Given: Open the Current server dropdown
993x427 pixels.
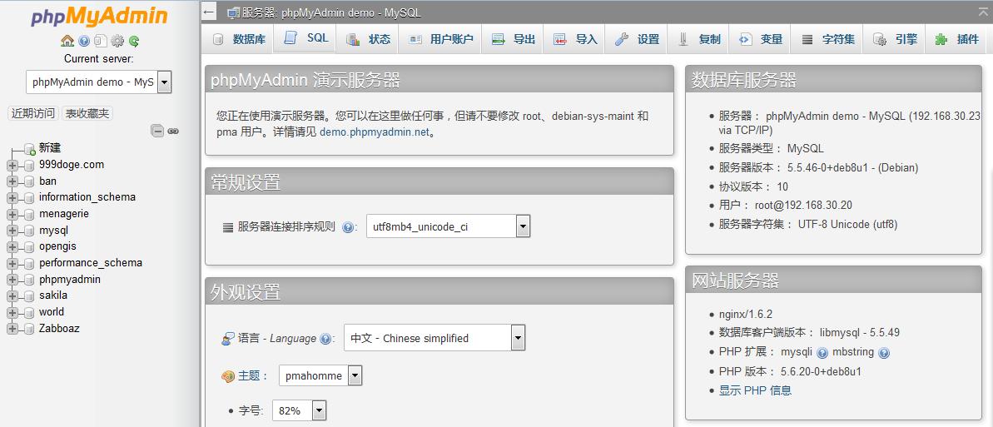Looking at the screenshot, I should pyautogui.click(x=99, y=82).
